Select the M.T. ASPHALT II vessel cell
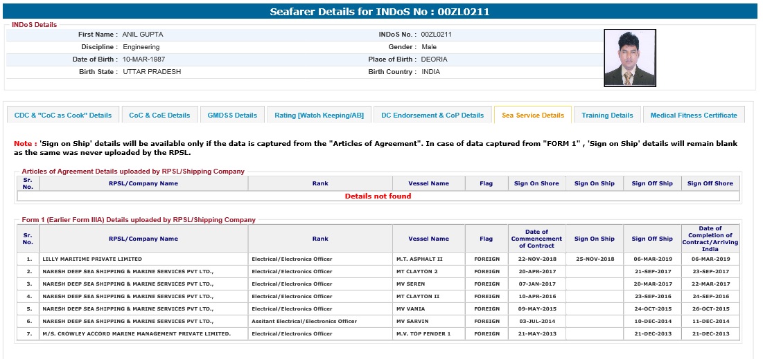763x359 pixels. pos(428,259)
